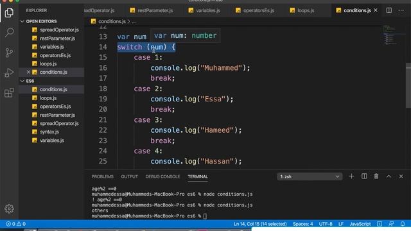Screen dimensions: 411x231
Task: Create a new terminal with plus icon
Action: click(351, 176)
